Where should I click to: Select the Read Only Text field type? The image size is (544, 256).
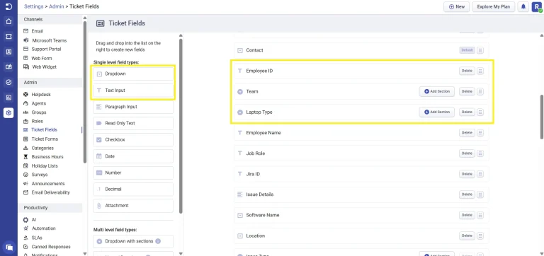[x=133, y=123]
